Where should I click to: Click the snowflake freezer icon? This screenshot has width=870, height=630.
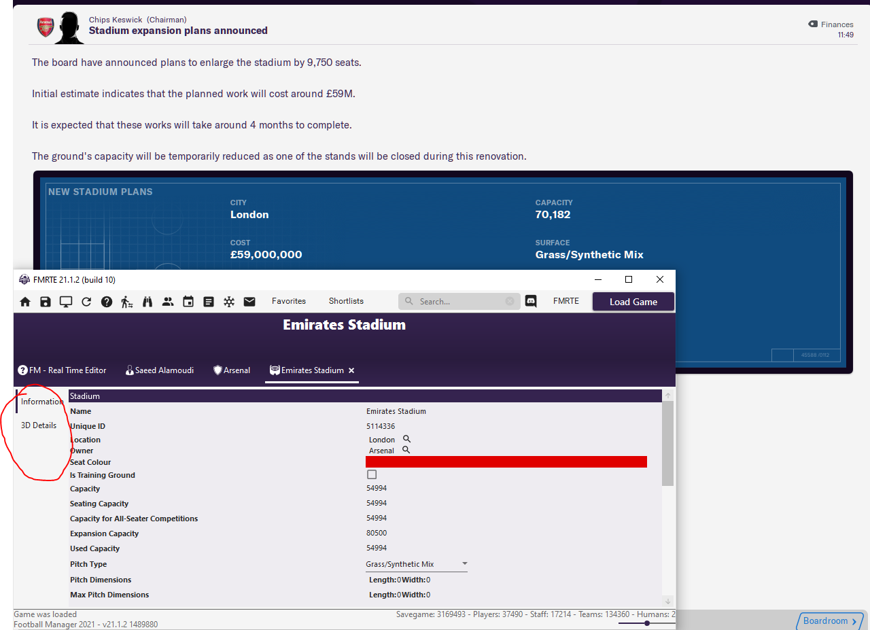point(229,302)
